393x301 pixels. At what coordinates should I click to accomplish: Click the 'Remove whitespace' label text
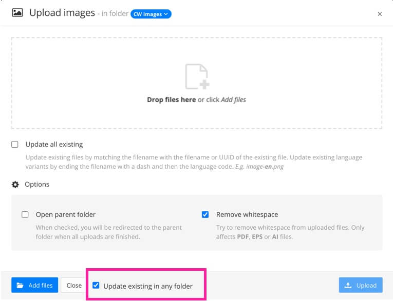point(247,214)
